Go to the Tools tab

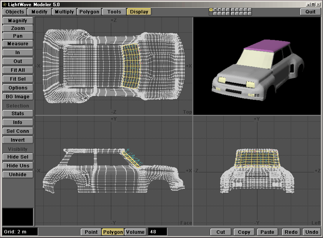point(114,12)
